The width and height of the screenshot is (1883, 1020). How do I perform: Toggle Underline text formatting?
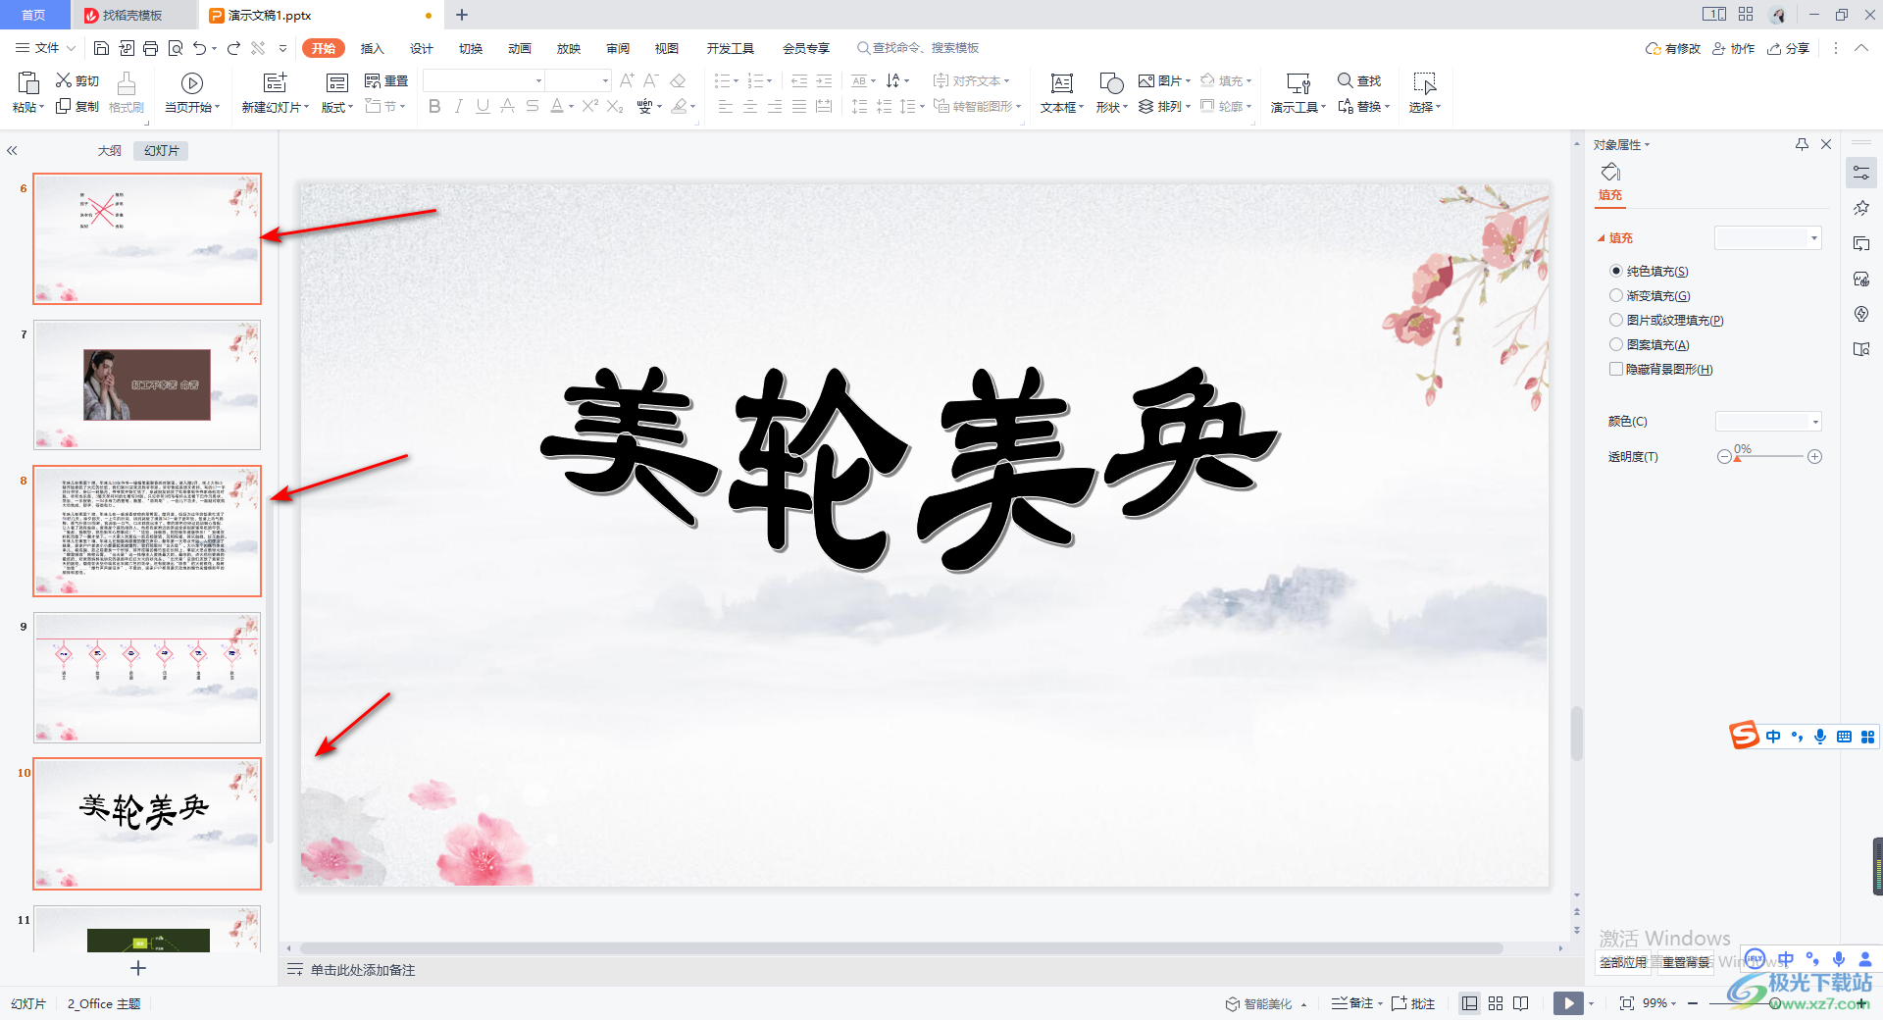(483, 106)
